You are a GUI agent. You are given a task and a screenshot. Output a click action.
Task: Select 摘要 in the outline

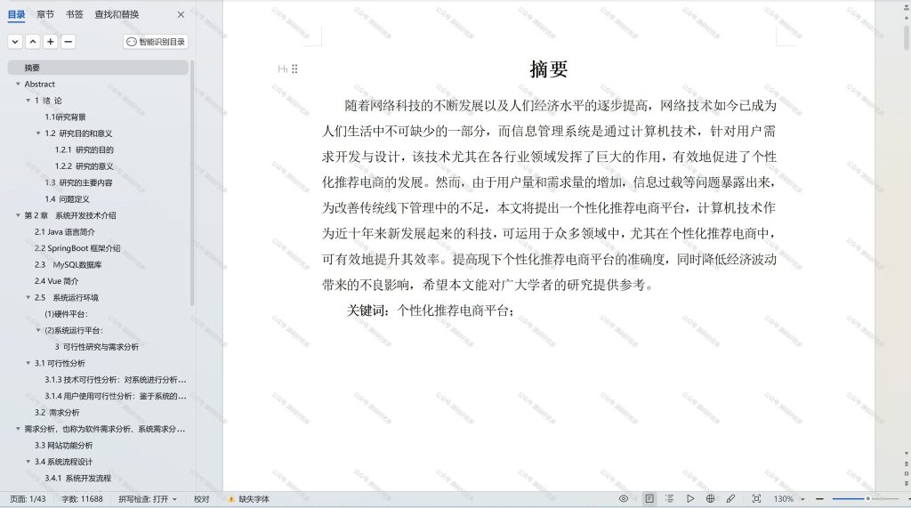[x=98, y=68]
